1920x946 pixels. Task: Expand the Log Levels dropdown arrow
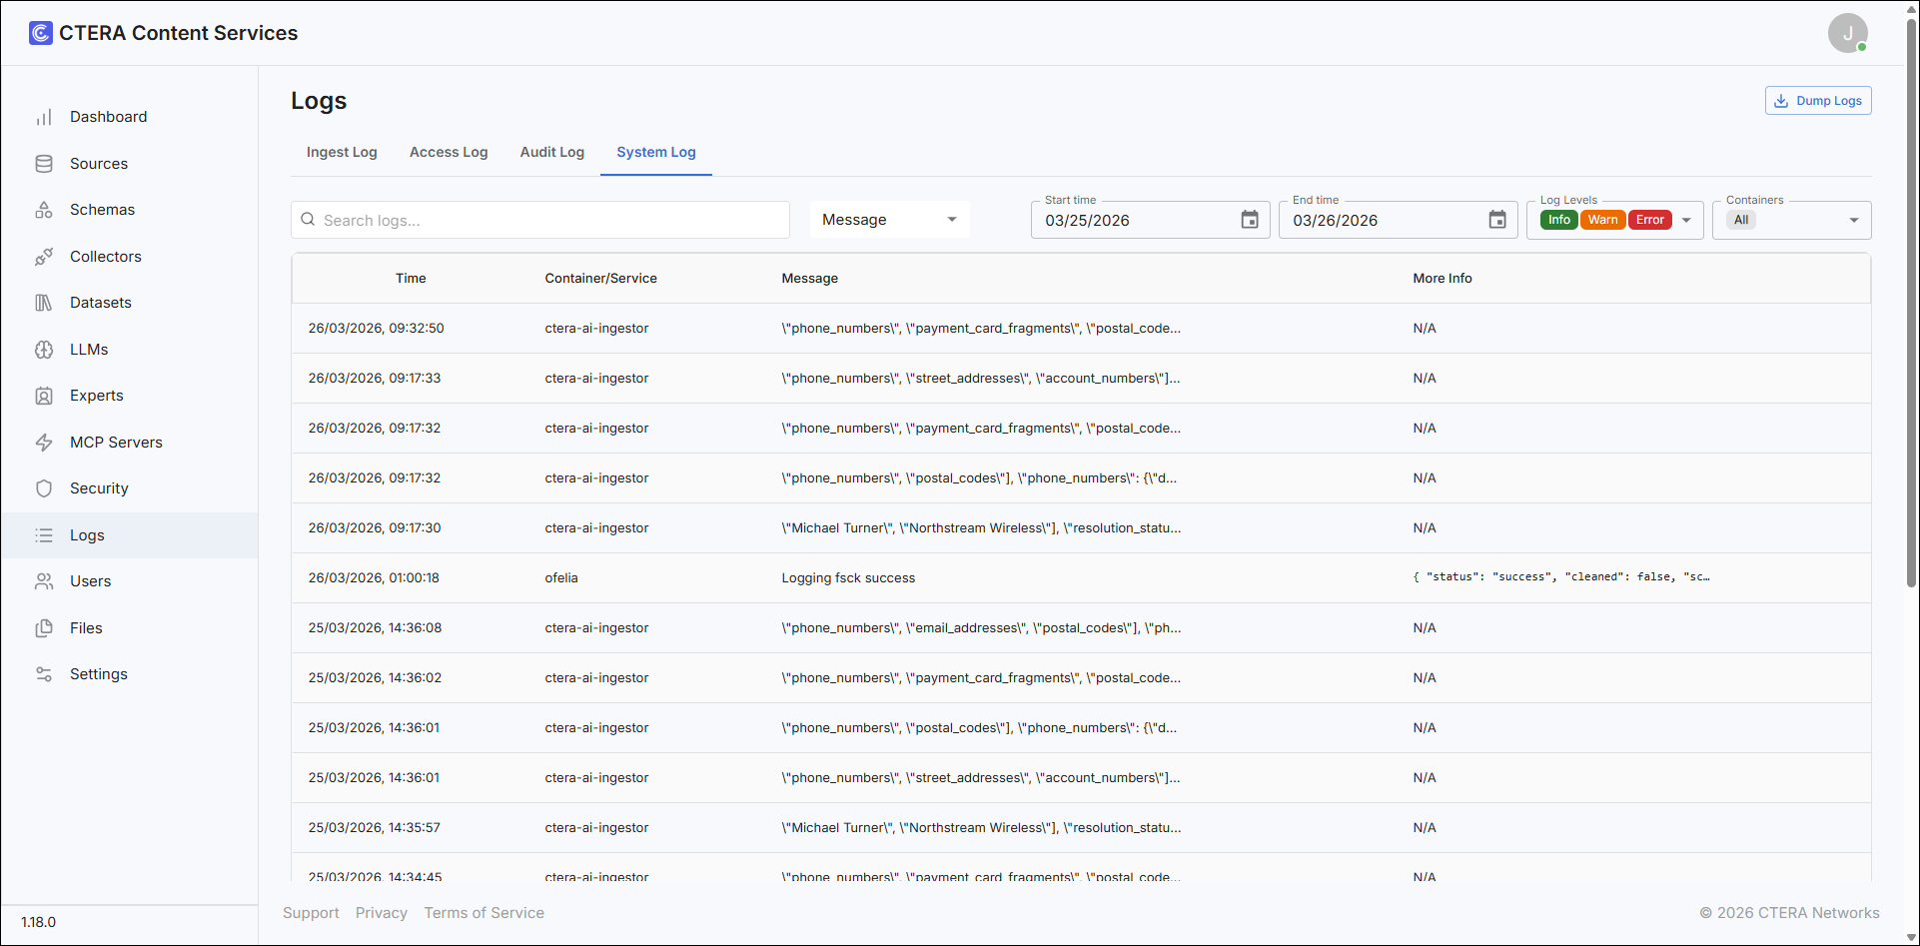point(1686,220)
